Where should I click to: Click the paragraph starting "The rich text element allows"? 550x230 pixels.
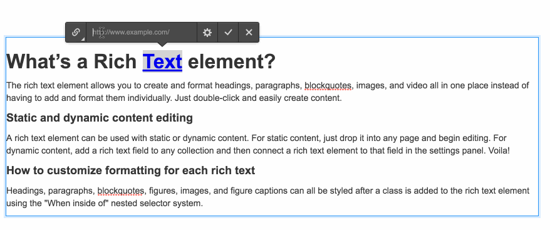pyautogui.click(x=267, y=91)
